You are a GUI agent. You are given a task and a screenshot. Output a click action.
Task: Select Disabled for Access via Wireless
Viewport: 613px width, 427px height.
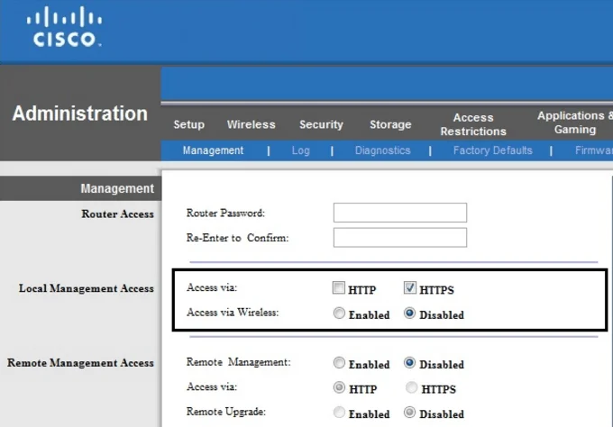(x=410, y=314)
